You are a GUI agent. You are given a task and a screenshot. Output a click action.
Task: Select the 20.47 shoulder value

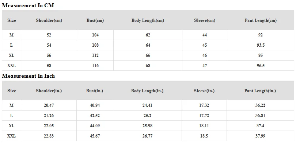[49, 105]
